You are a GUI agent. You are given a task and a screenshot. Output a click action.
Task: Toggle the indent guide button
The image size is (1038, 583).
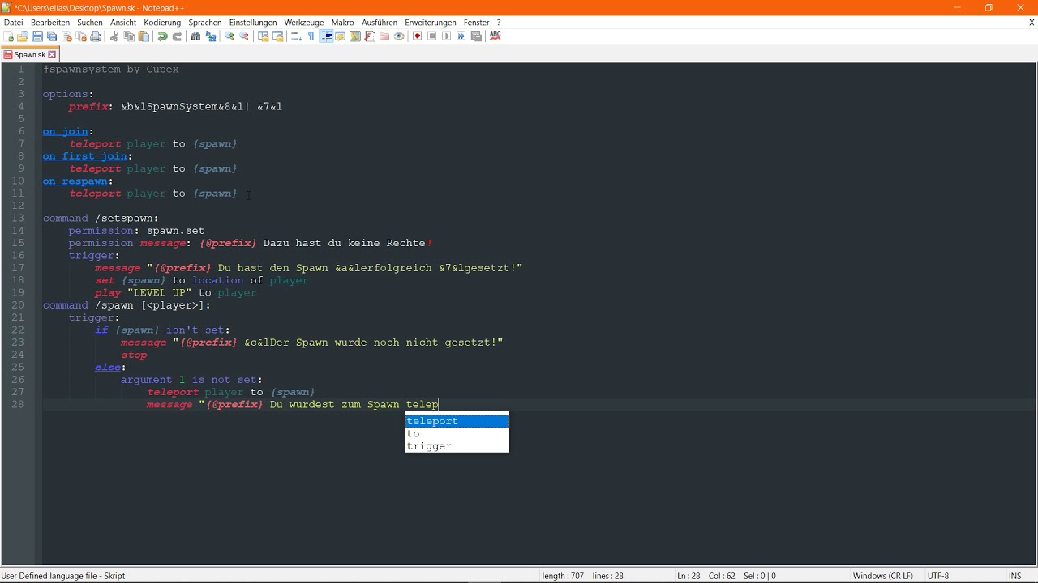tap(326, 36)
